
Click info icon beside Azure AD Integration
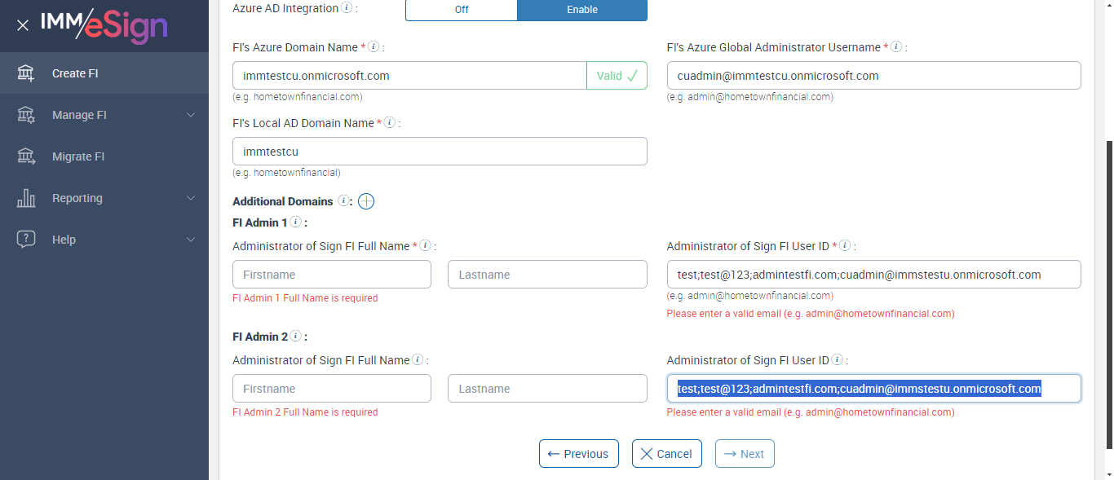coord(347,8)
